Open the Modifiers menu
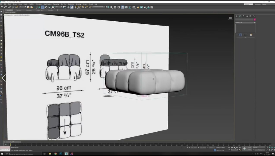 point(32,4)
